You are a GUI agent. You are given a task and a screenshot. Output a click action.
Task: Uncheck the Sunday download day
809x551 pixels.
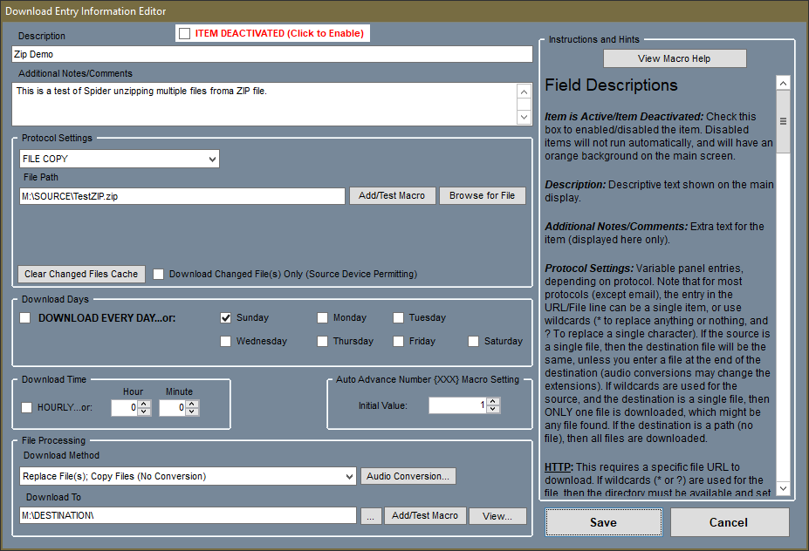click(x=226, y=318)
